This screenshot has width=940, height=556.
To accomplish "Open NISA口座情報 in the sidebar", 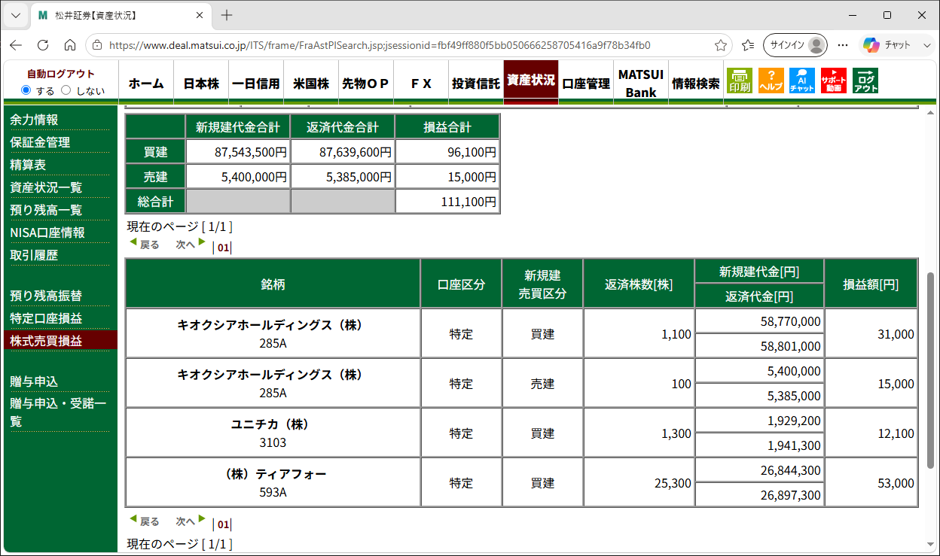I will point(47,232).
